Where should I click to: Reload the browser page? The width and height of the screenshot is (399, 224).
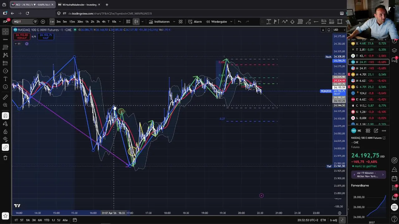click(27, 13)
